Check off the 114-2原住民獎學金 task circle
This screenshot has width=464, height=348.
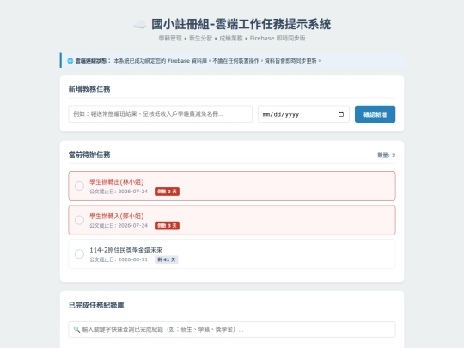(x=79, y=253)
